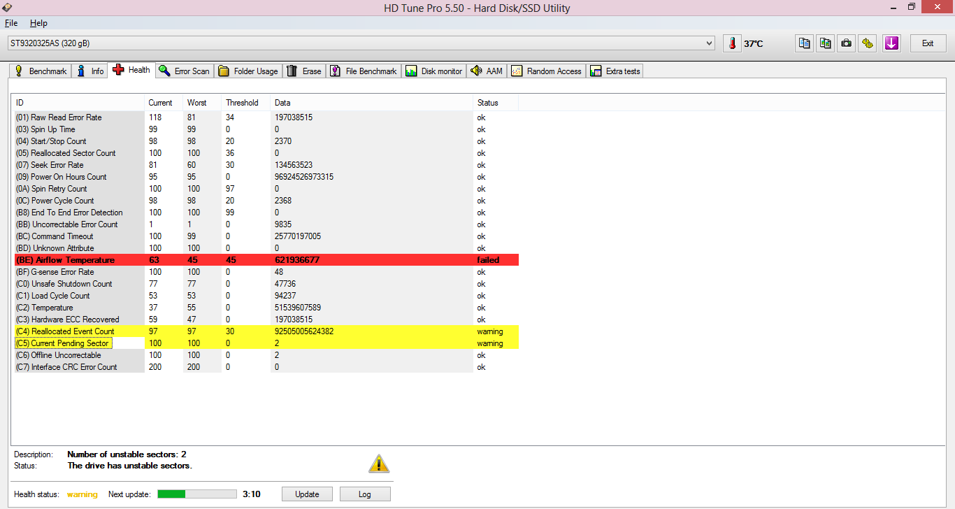Image resolution: width=955 pixels, height=509 pixels.
Task: Select the (BF) G-sense Error Rate row
Action: [266, 272]
